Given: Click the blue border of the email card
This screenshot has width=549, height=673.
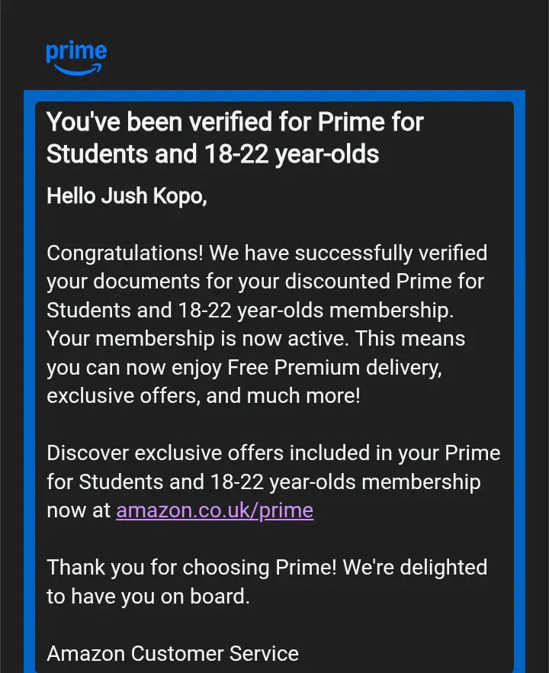Looking at the screenshot, I should (x=274, y=95).
